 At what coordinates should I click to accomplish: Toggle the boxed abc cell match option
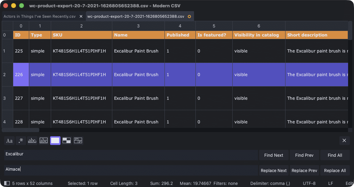click(43, 141)
